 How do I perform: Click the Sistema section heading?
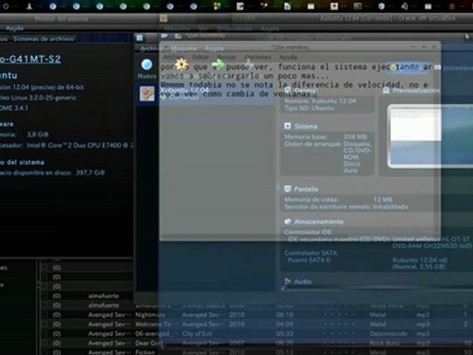point(305,126)
